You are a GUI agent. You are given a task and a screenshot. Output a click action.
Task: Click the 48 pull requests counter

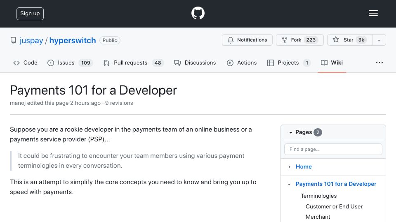pyautogui.click(x=158, y=62)
